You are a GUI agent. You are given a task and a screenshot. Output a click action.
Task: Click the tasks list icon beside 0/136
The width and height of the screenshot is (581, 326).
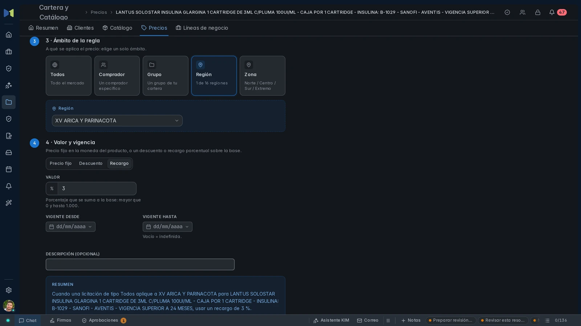547,321
